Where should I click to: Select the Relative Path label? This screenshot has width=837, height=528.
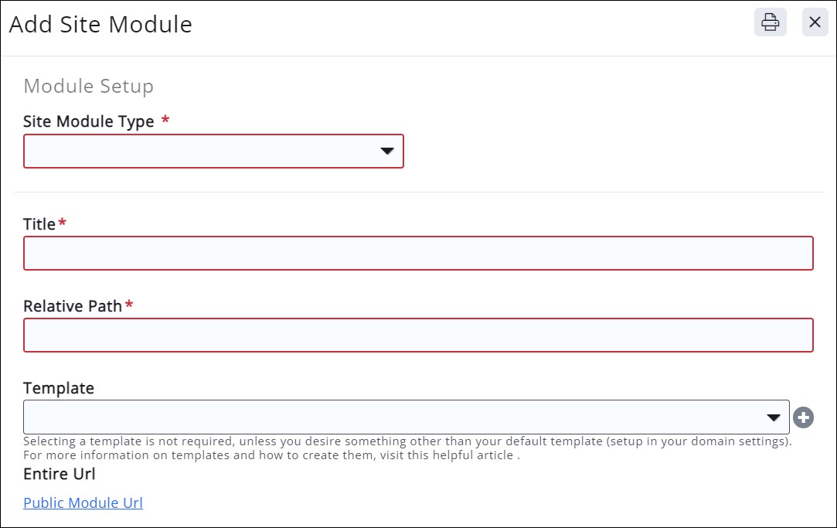(x=73, y=306)
